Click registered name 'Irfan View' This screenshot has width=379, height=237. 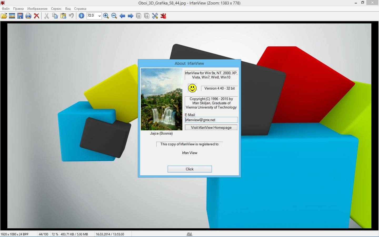tap(189, 153)
